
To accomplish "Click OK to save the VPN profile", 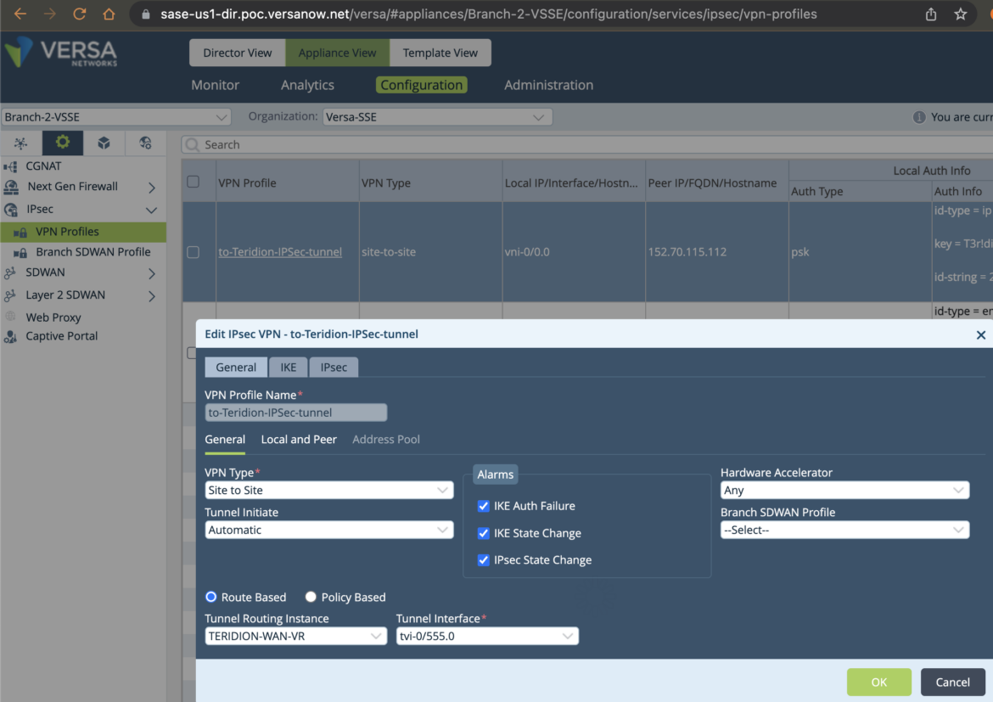I will [x=878, y=682].
